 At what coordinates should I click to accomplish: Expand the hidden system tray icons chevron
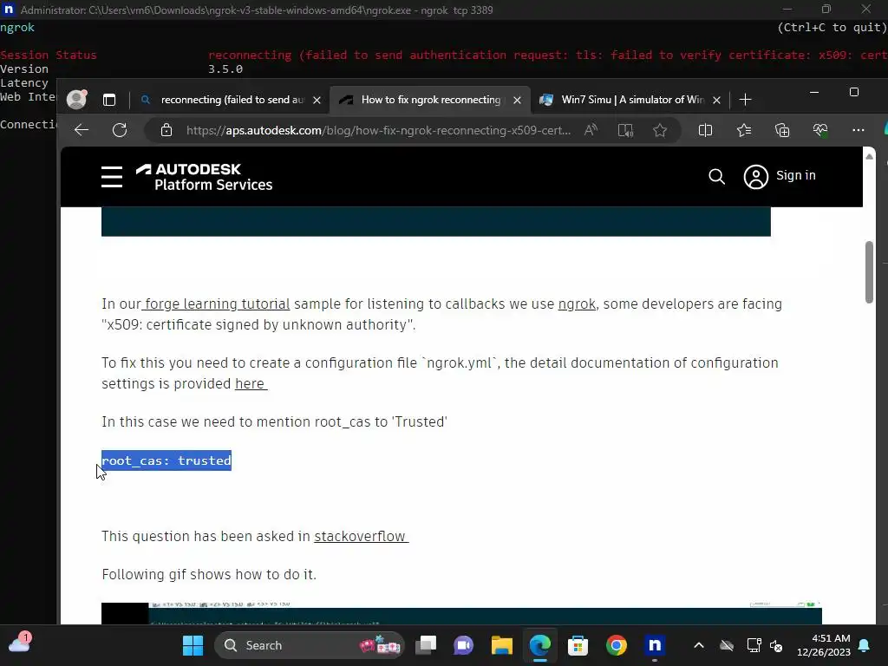[699, 645]
